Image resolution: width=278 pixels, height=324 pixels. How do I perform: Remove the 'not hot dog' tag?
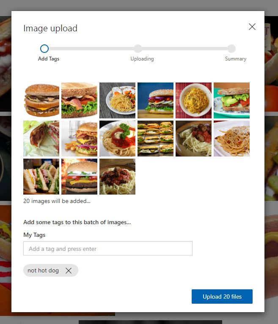click(x=69, y=270)
